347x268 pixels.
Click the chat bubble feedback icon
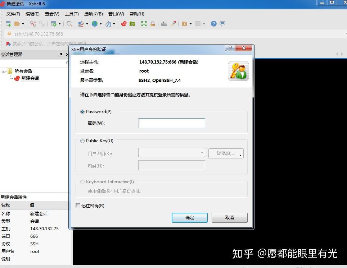point(222,24)
